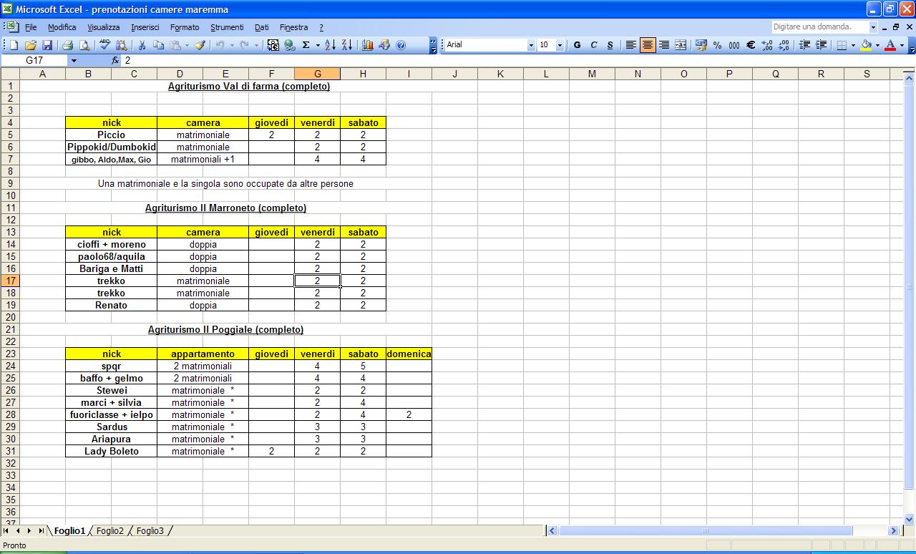This screenshot has height=554, width=916.
Task: Click column G header
Action: (x=317, y=74)
